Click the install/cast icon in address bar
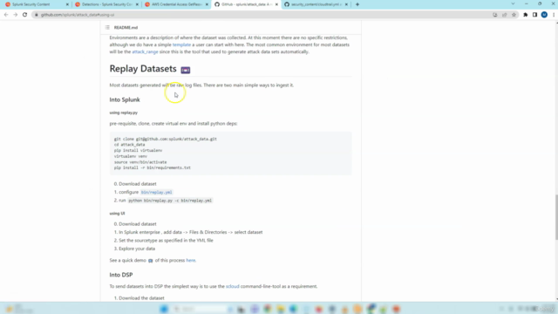558x314 pixels. click(495, 15)
